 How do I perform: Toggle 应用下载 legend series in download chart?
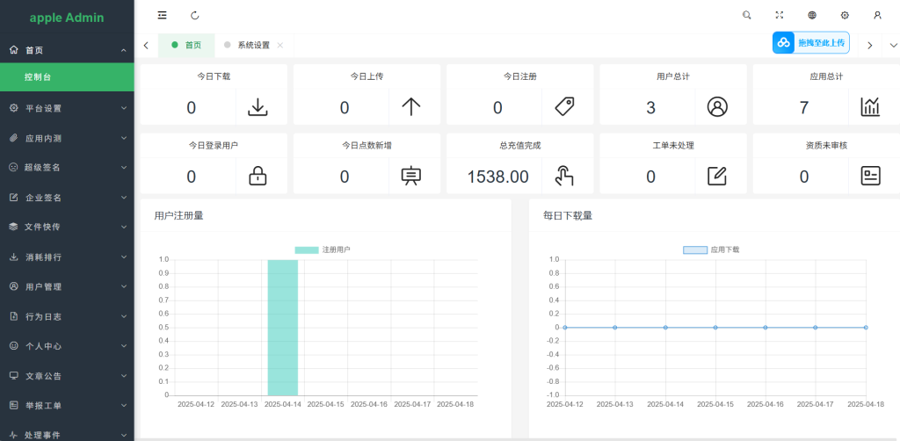click(710, 250)
